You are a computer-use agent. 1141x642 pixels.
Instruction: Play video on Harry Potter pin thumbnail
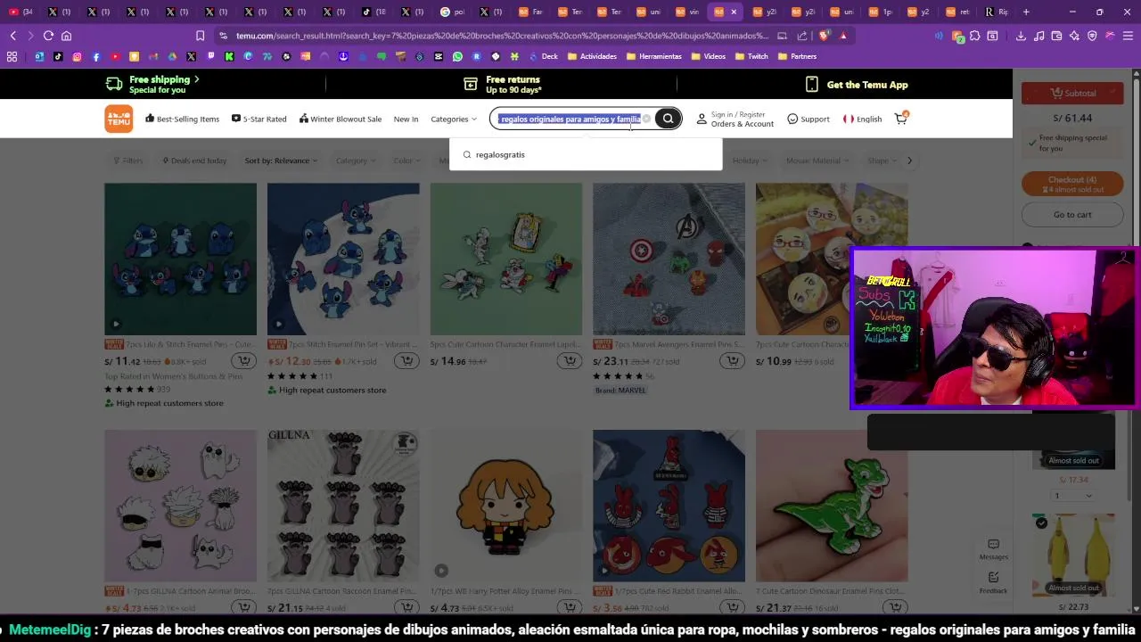point(441,571)
